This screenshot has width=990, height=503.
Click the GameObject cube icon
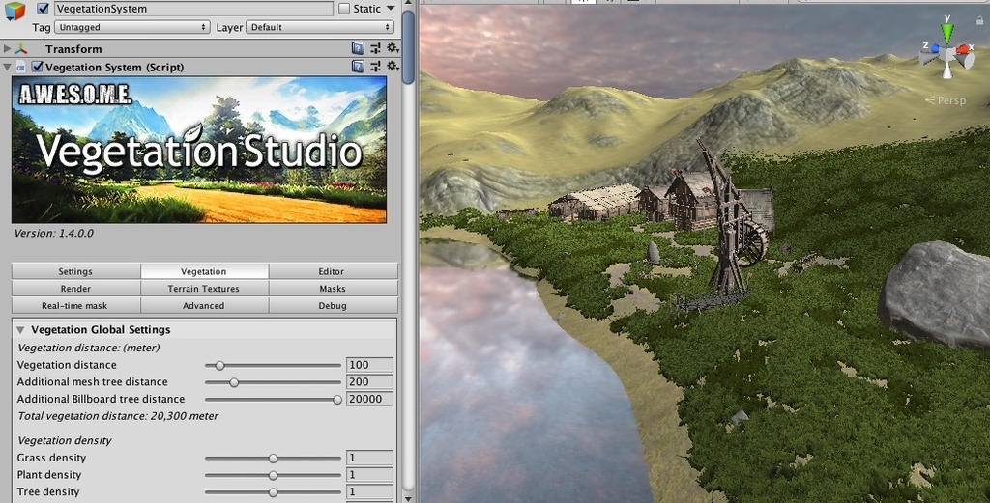coord(15,11)
